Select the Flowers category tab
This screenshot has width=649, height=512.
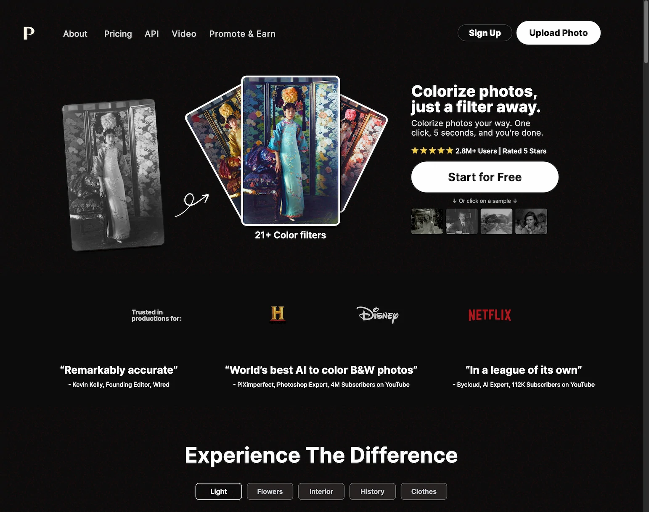click(270, 491)
